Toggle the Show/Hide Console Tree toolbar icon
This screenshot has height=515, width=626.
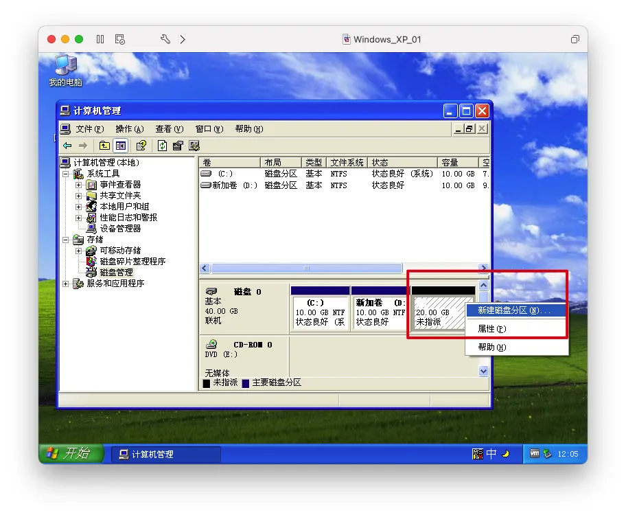(121, 146)
